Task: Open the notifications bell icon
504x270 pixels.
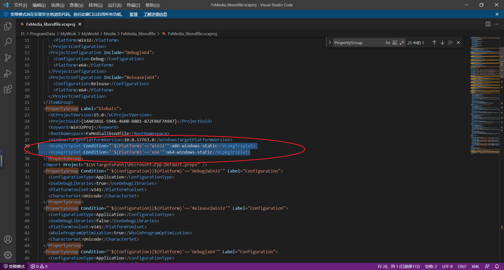Action: pyautogui.click(x=497, y=266)
